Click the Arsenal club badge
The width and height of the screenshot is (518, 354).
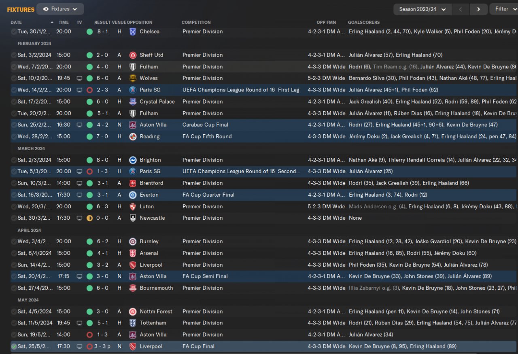[x=132, y=253]
